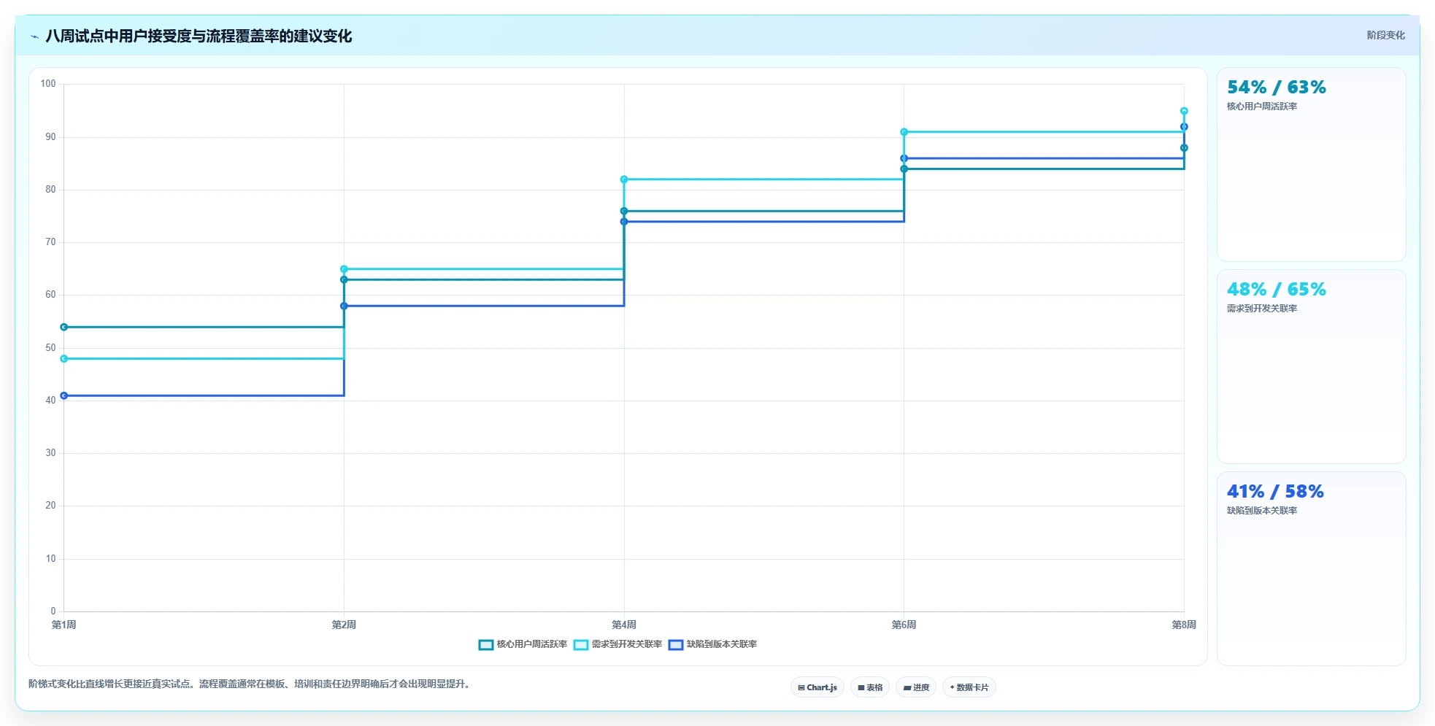Click 核心用户周活跃率 caption in KPI card
The image size is (1435, 726).
[1262, 107]
